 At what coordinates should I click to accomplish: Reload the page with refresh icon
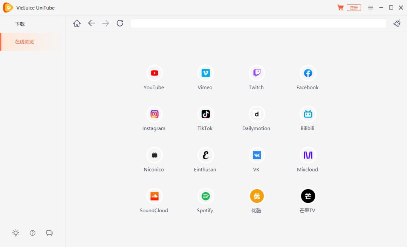120,23
